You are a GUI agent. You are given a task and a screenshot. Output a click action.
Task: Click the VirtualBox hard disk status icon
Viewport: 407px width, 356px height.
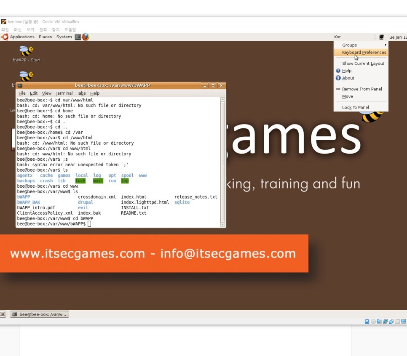click(x=367, y=321)
